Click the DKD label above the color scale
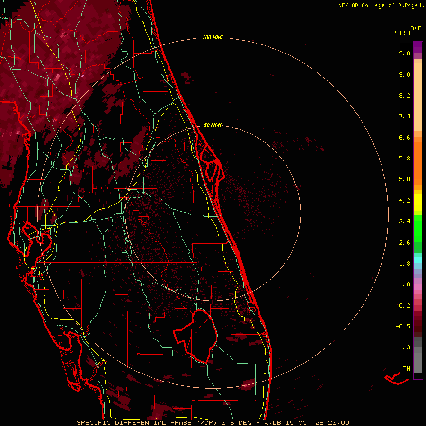 [416, 28]
